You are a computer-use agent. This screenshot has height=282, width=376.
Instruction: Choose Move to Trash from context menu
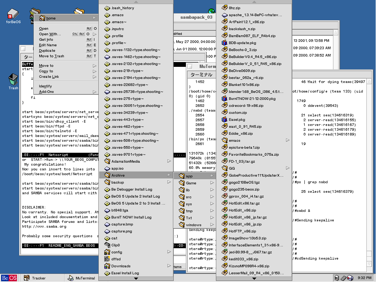pyautogui.click(x=66, y=56)
